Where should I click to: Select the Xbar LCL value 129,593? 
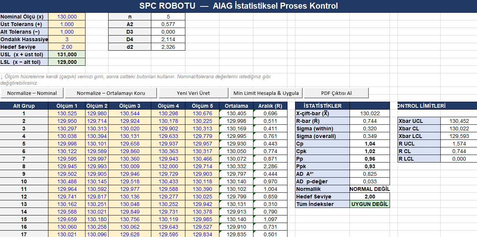459,136
